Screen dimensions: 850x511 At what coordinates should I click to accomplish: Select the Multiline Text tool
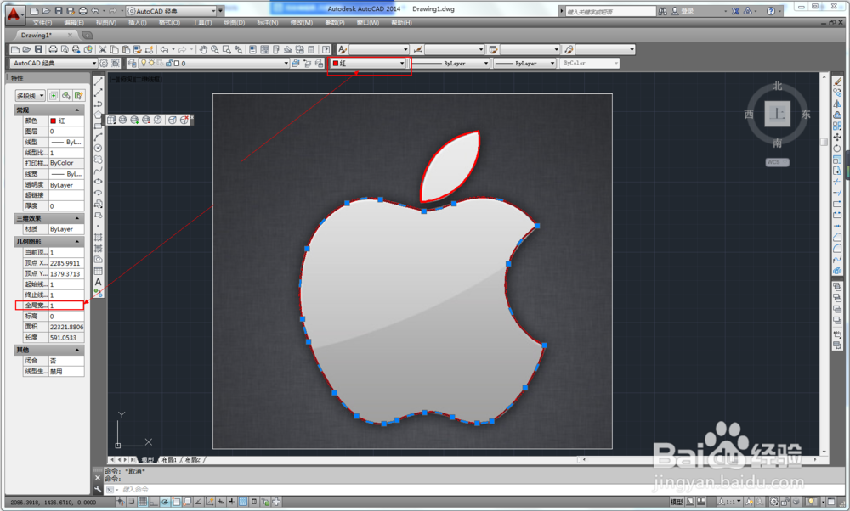tap(98, 282)
